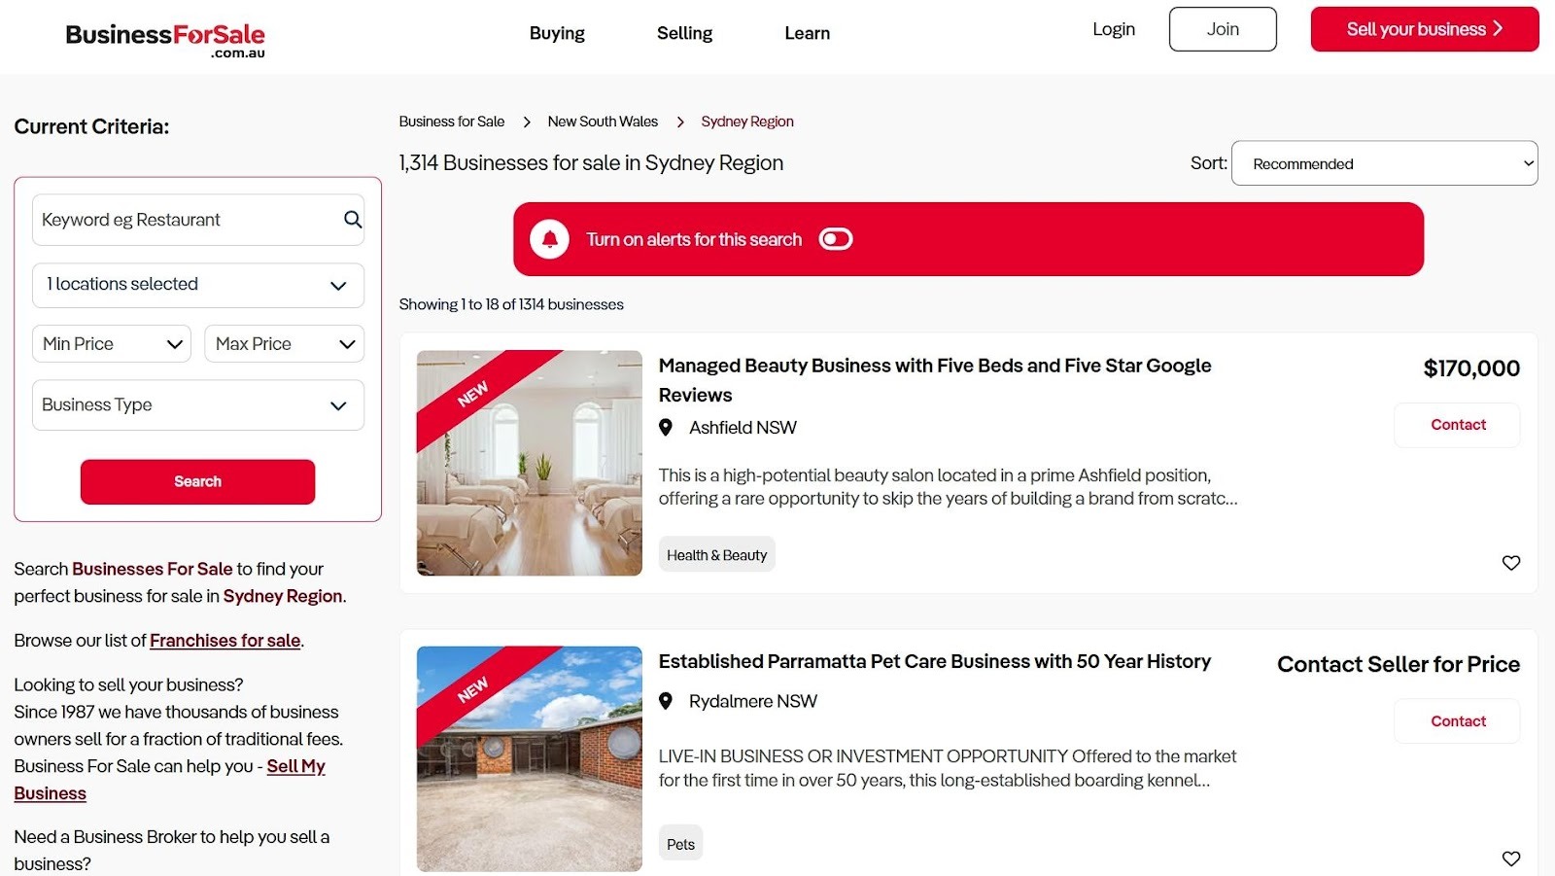Open the Buying menu

tap(556, 32)
